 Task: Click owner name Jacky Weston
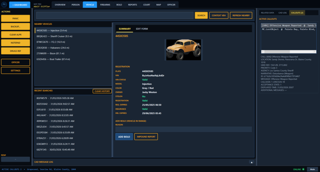tap(149, 92)
